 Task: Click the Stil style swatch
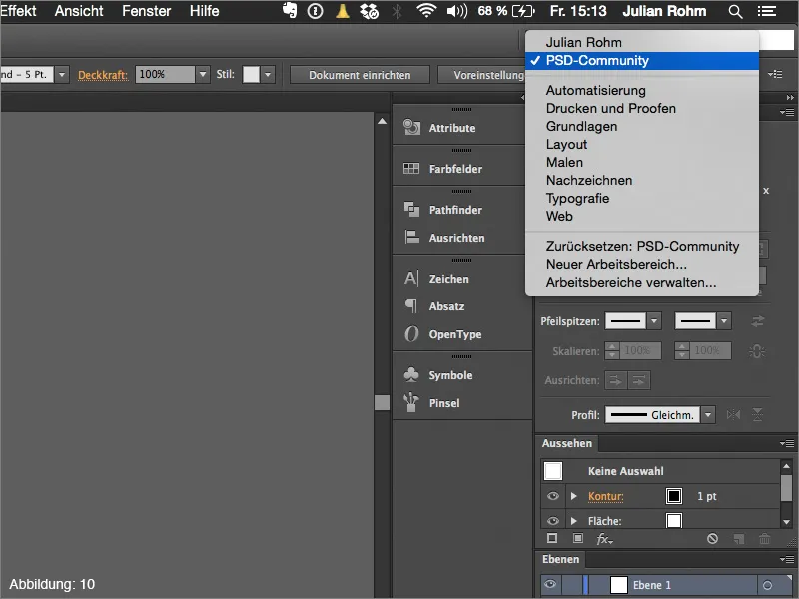[x=251, y=74]
